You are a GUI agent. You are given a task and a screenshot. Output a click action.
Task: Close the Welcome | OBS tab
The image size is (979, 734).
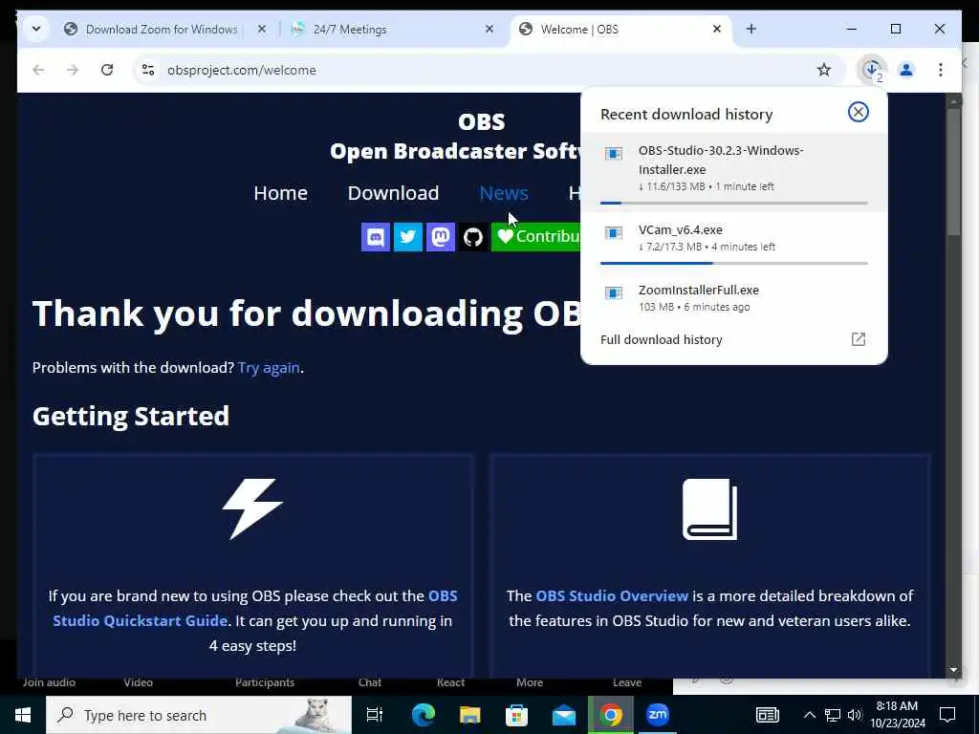click(717, 29)
